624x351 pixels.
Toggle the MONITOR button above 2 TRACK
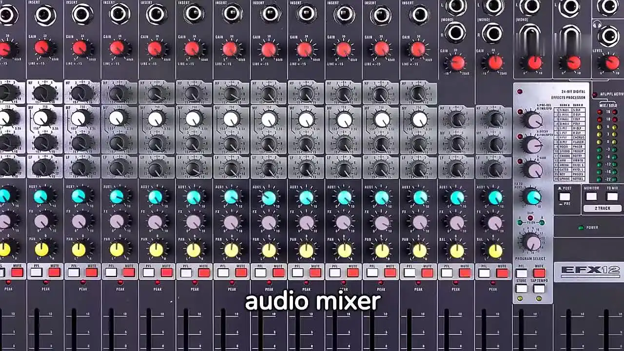click(591, 196)
